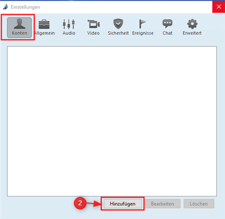
Task: Click the greyed-out Löschen button
Action: pos(199,204)
